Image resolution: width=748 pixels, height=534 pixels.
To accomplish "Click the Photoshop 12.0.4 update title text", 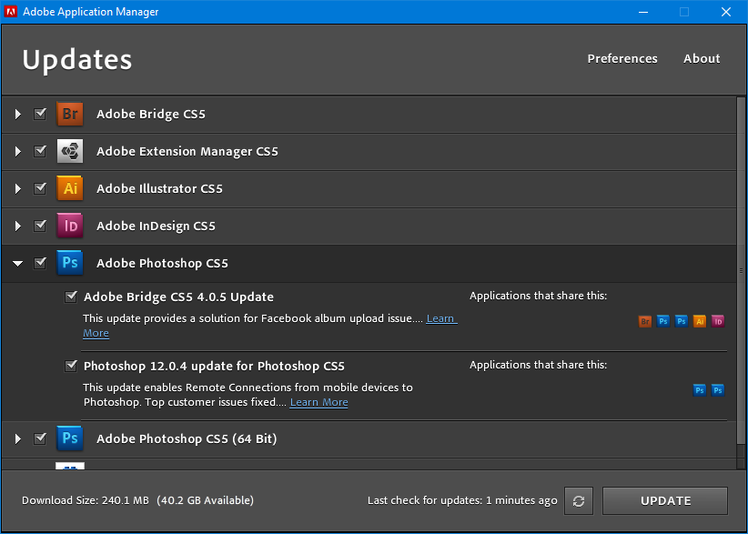I will [214, 367].
